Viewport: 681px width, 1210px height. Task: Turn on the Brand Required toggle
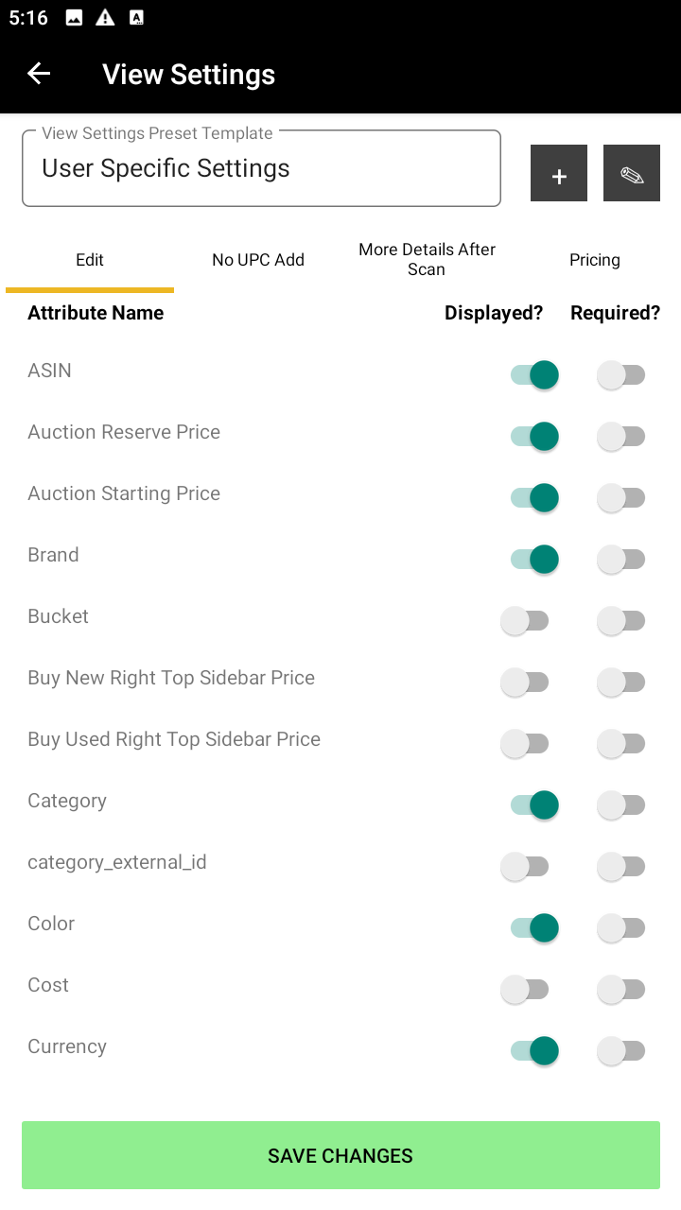tap(621, 560)
